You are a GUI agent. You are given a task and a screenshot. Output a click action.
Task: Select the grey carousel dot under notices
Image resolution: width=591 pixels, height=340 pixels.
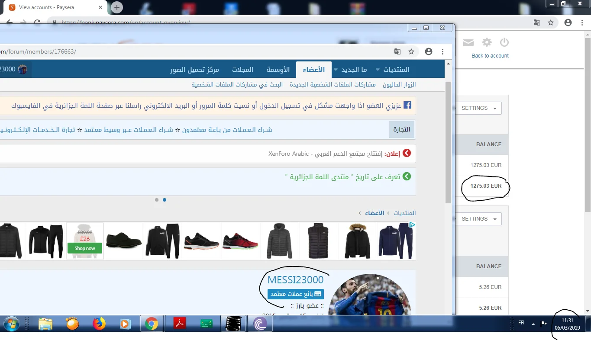tap(157, 200)
